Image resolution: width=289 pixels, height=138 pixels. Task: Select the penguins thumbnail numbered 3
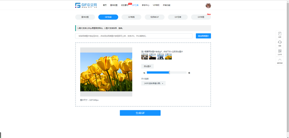click(x=160, y=57)
